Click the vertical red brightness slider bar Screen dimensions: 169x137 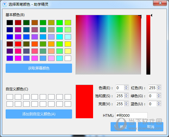pyautogui.click(x=148, y=45)
